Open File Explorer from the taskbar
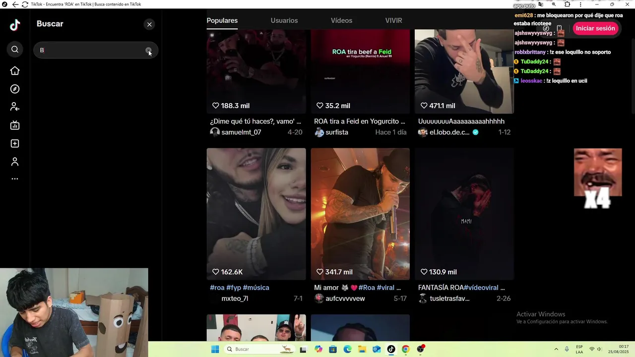Screen dimensions: 635x357 coord(362,349)
